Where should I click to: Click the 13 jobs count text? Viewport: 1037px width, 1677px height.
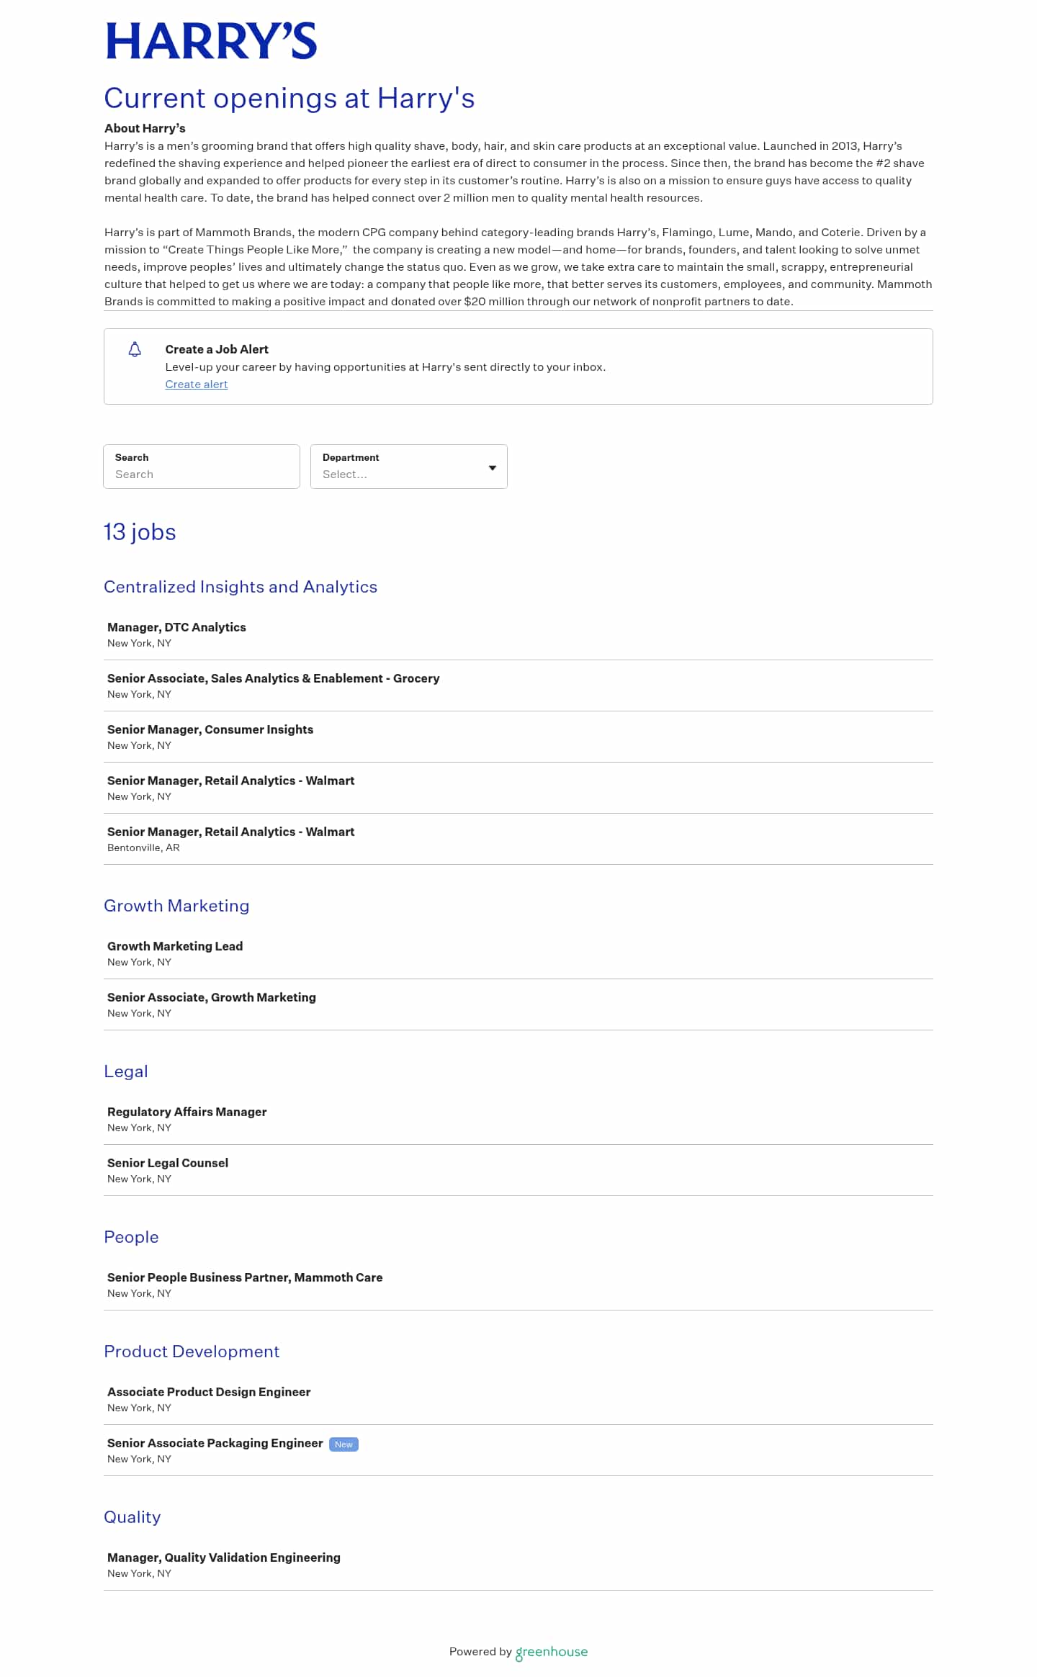click(140, 532)
